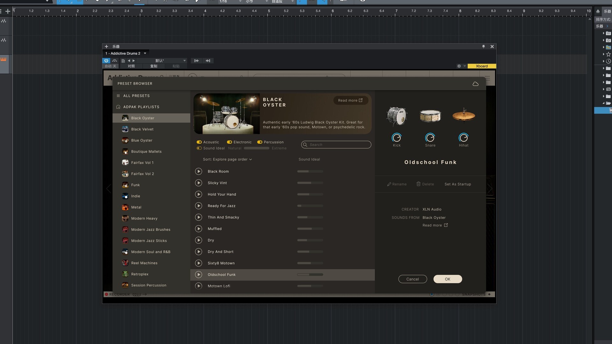Click the Black Room sound ideal bar

(x=310, y=171)
